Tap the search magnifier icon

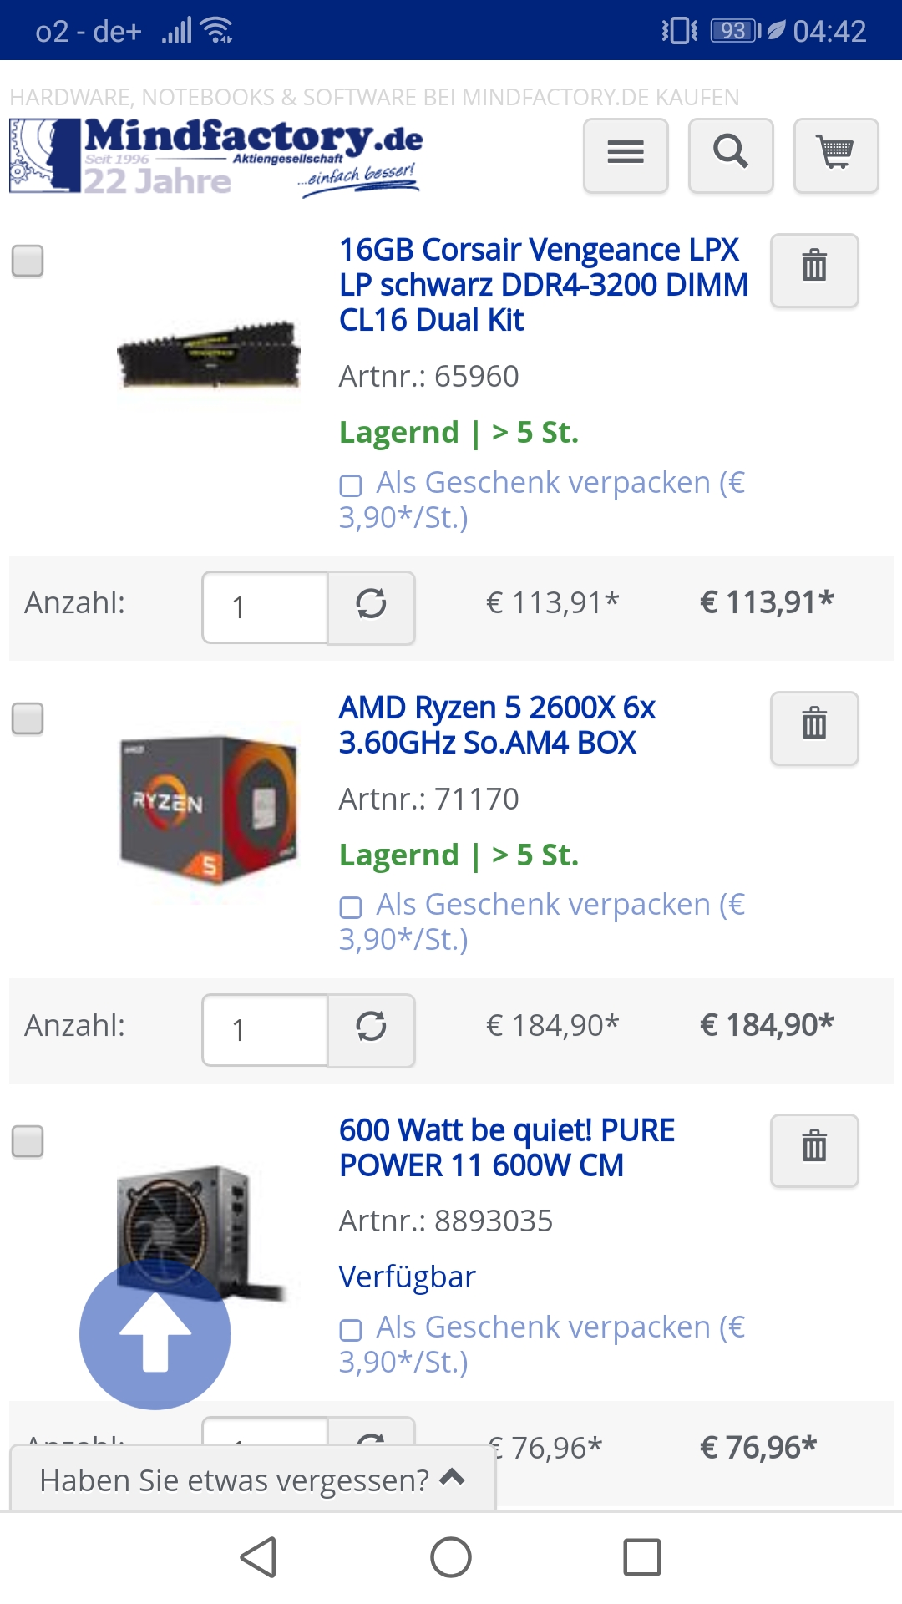(x=731, y=155)
